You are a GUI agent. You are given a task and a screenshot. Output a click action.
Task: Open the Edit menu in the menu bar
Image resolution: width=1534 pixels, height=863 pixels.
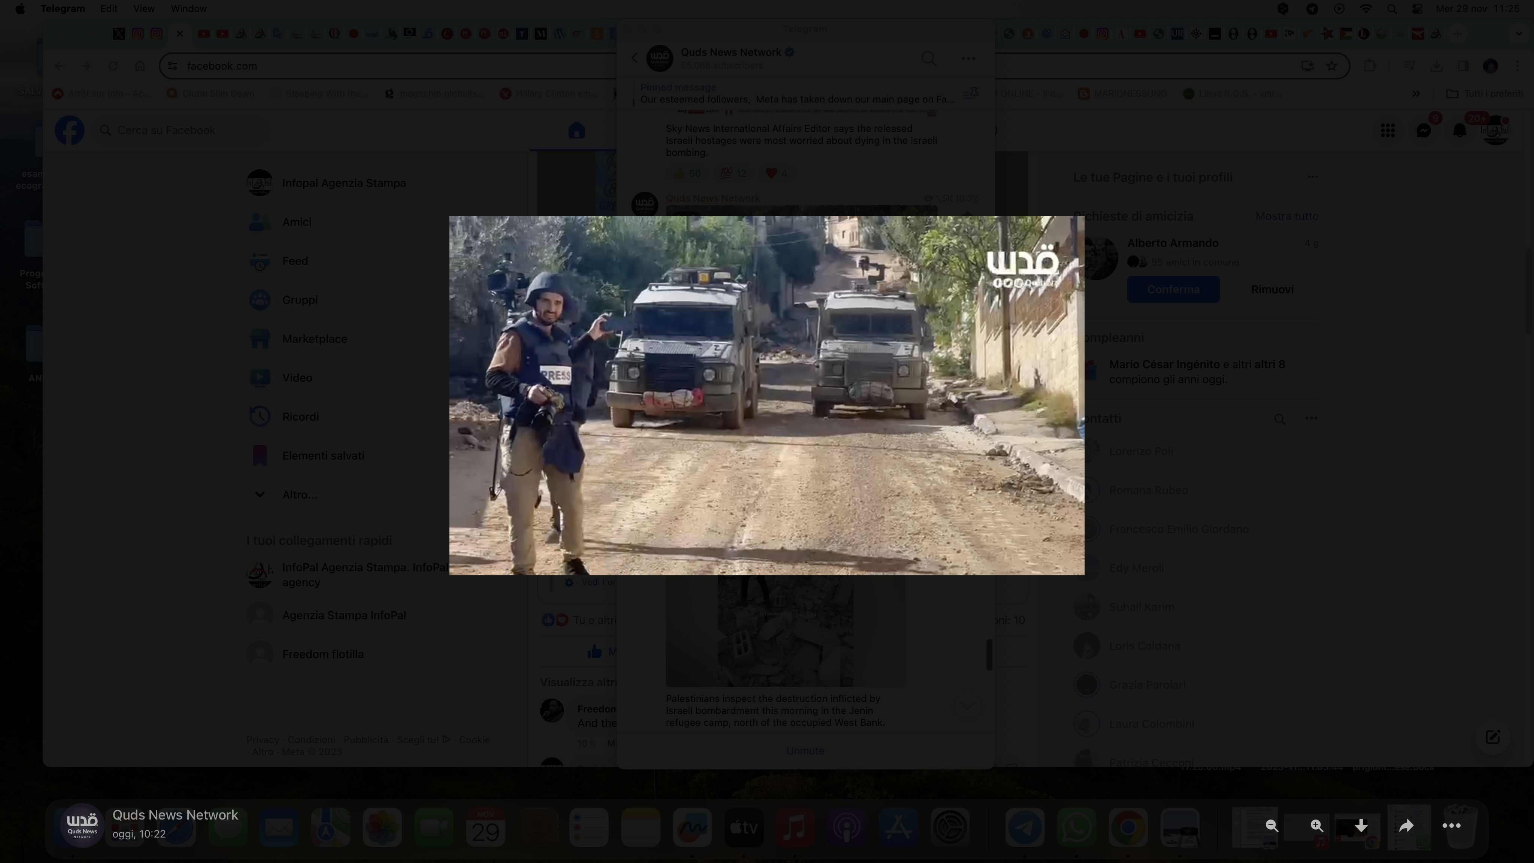[108, 8]
